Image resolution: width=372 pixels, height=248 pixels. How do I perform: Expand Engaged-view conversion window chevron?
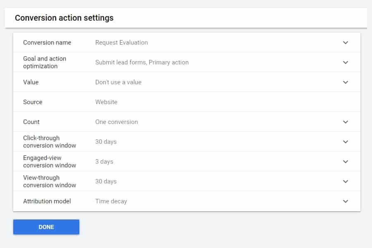pos(346,162)
